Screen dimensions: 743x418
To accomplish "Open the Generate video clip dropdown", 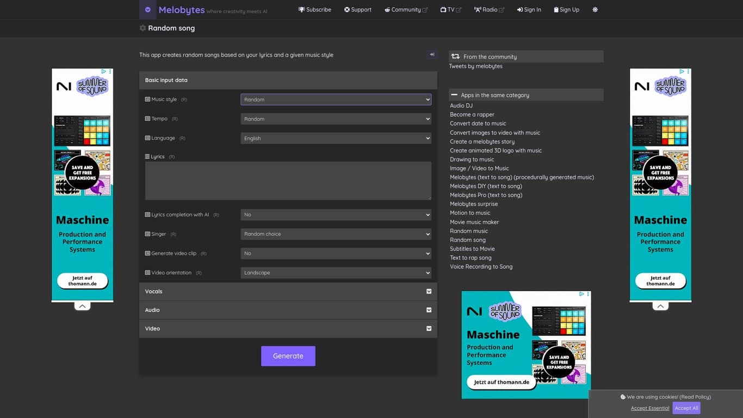I will click(x=336, y=254).
